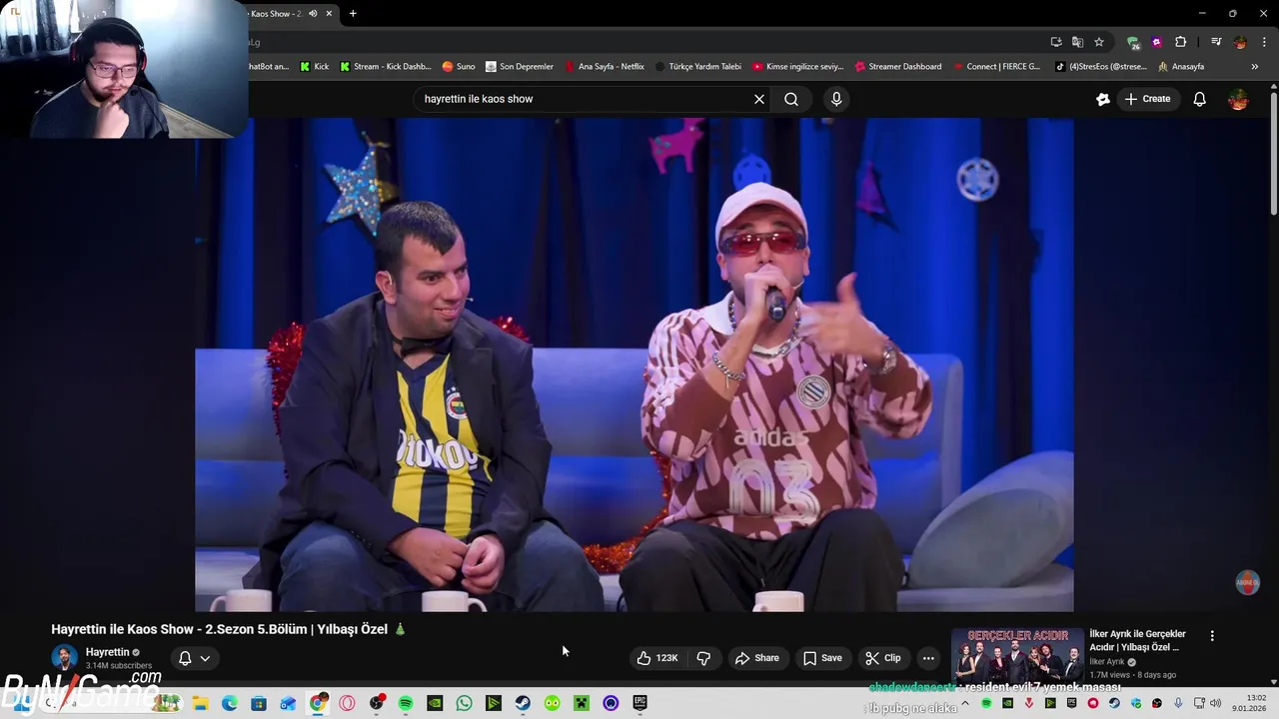The height and width of the screenshot is (719, 1279).
Task: Mute the Kaos Show browser tab audio
Action: pos(313,14)
